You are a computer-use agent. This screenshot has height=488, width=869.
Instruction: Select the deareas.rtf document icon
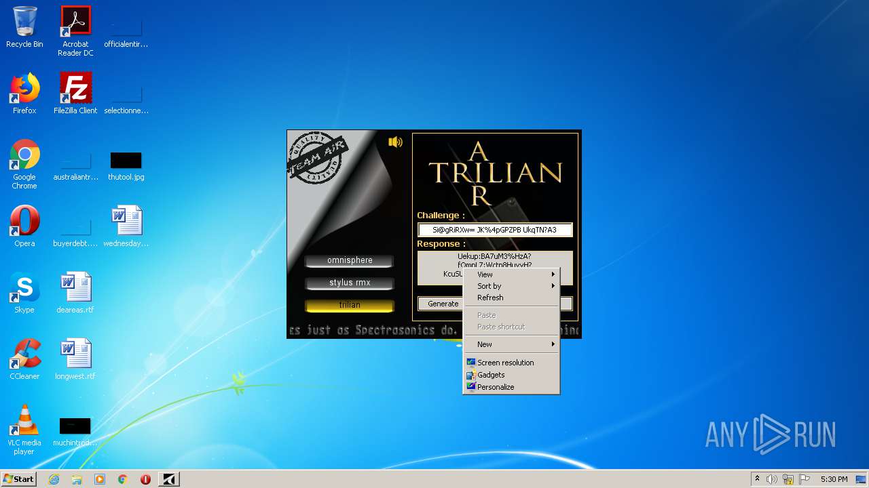coord(75,293)
